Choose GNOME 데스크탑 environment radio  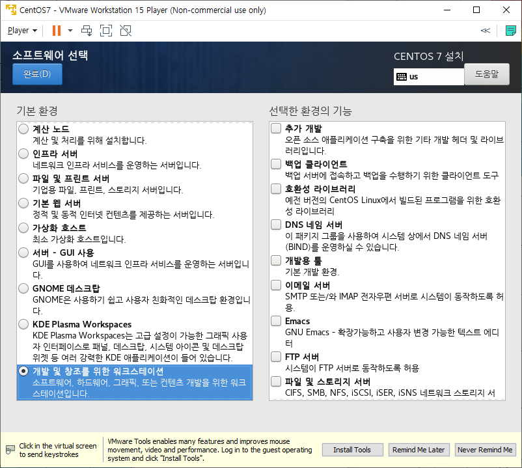(23, 288)
